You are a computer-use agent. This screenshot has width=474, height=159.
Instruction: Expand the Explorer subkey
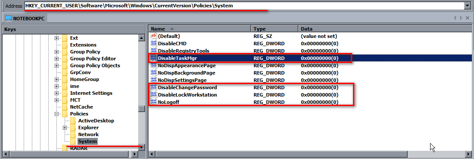click(x=65, y=128)
